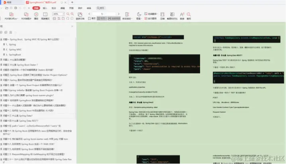The height and width of the screenshot is (164, 287).
Task: Click 全文翻译 full-text translation
Action: (x=150, y=18)
